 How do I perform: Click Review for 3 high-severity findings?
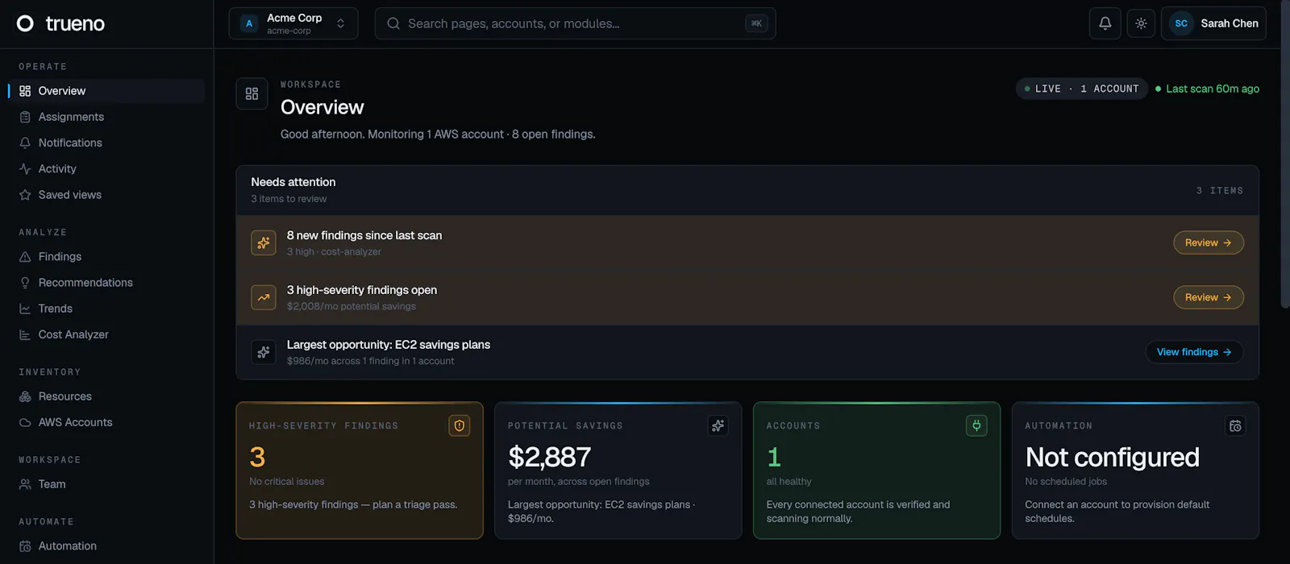point(1209,297)
